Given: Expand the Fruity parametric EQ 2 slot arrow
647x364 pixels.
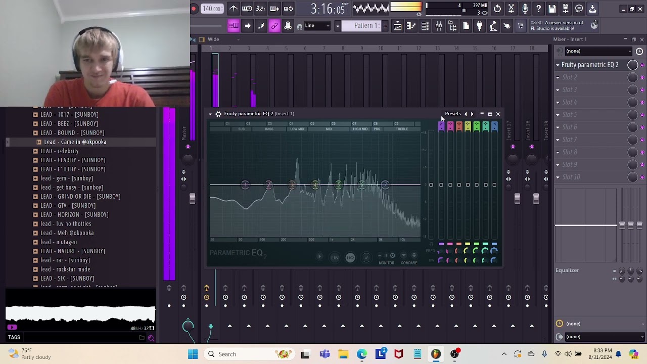Looking at the screenshot, I should click(x=558, y=65).
